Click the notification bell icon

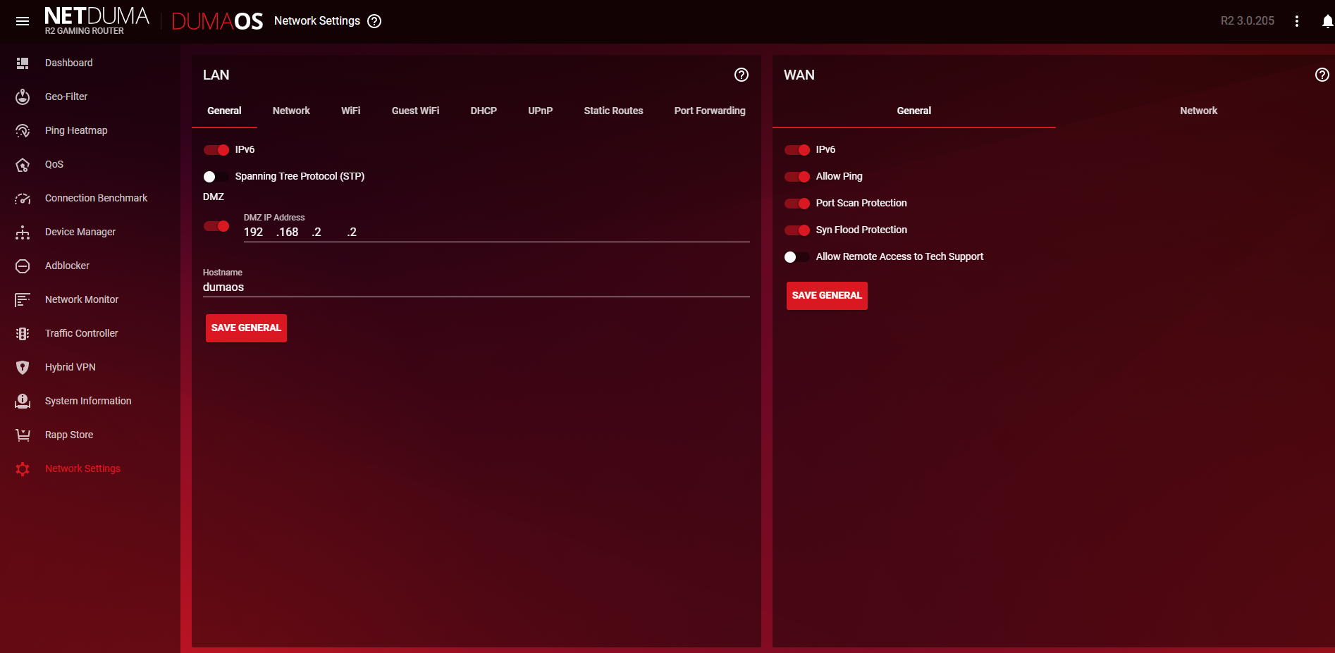tap(1327, 21)
